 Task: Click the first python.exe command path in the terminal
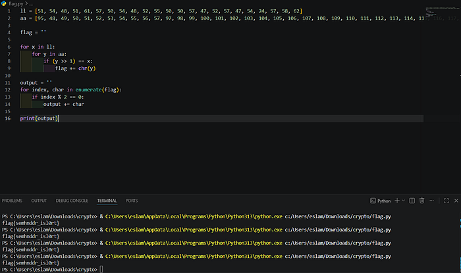click(x=194, y=216)
